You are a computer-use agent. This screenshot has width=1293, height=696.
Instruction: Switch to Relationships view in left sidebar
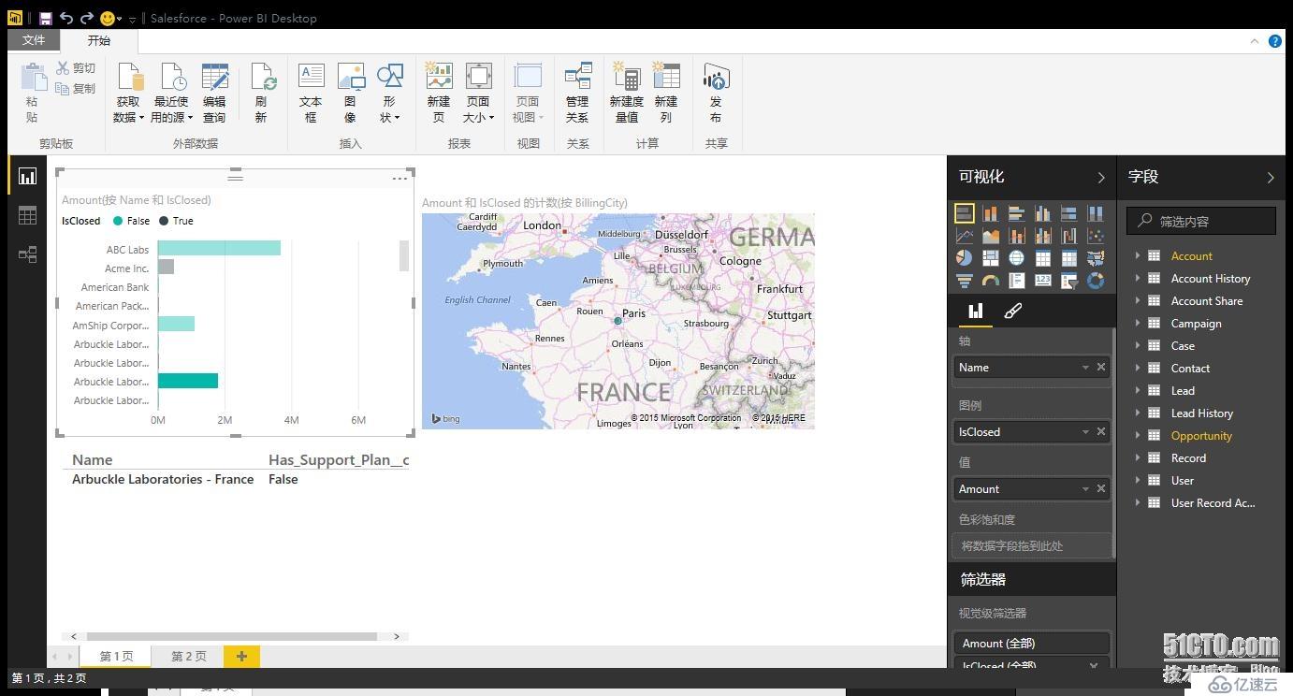click(27, 254)
